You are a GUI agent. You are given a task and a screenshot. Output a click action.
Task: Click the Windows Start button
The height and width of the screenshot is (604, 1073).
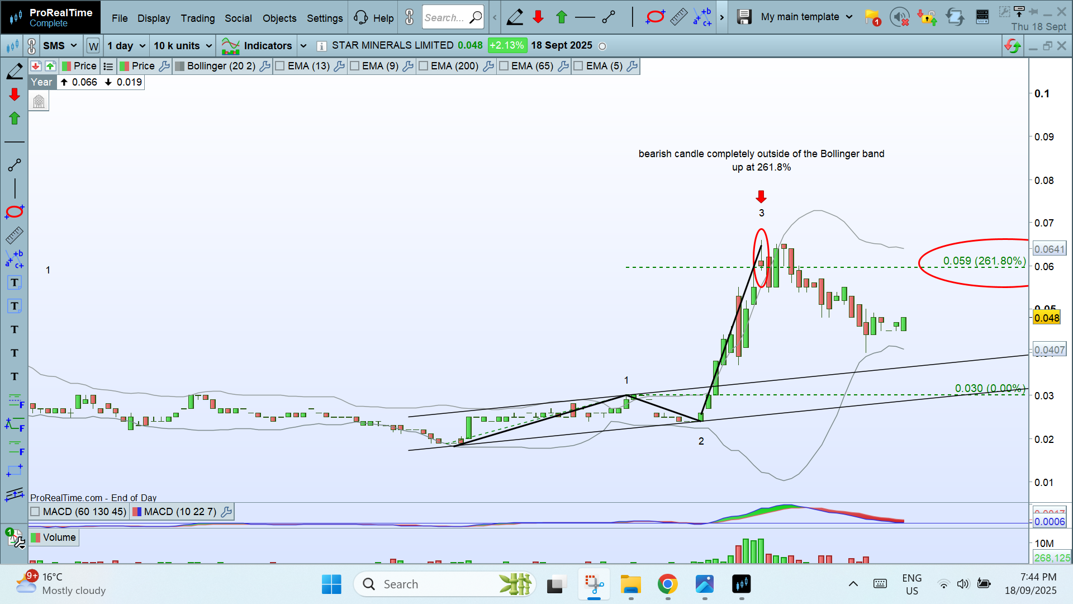331,584
